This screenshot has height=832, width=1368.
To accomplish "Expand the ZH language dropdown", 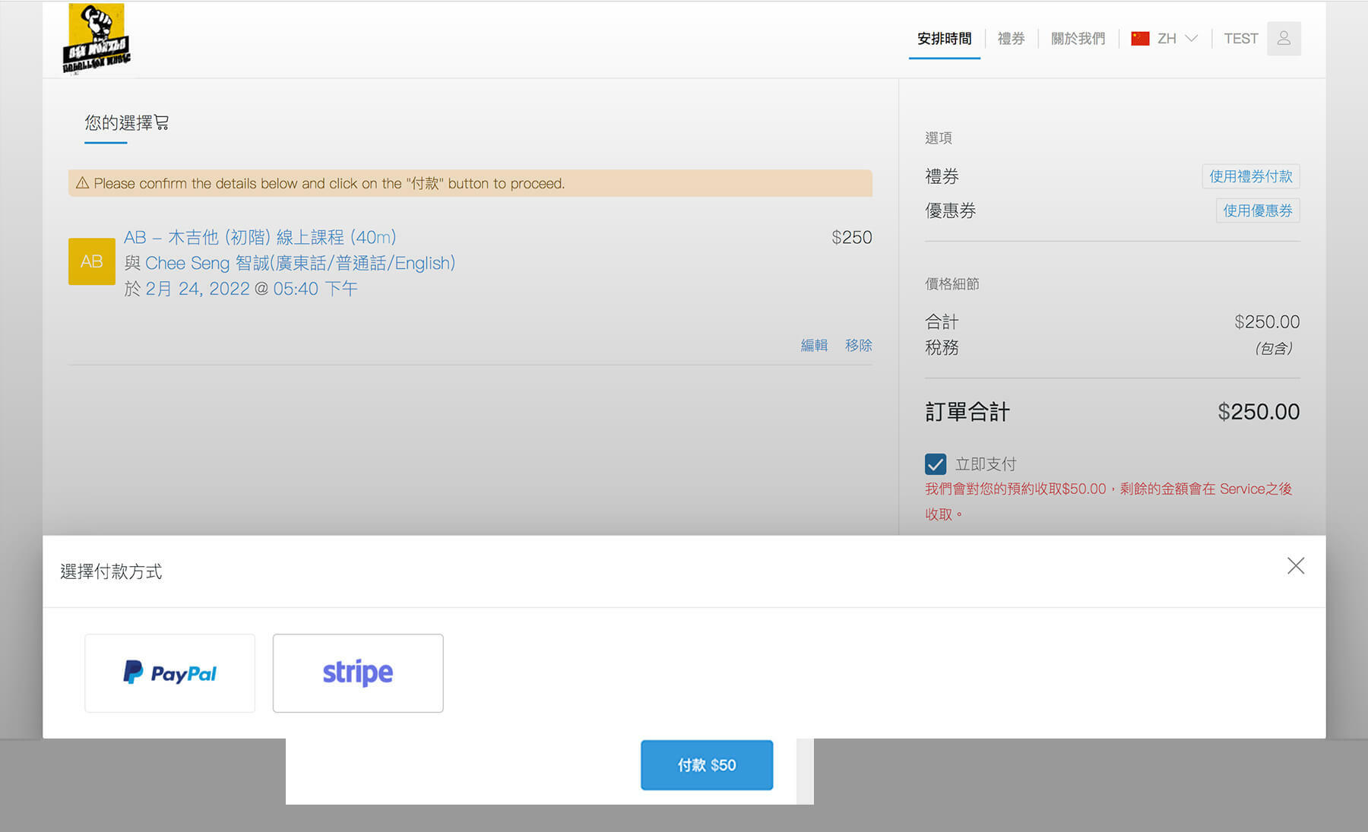I will click(x=1191, y=39).
